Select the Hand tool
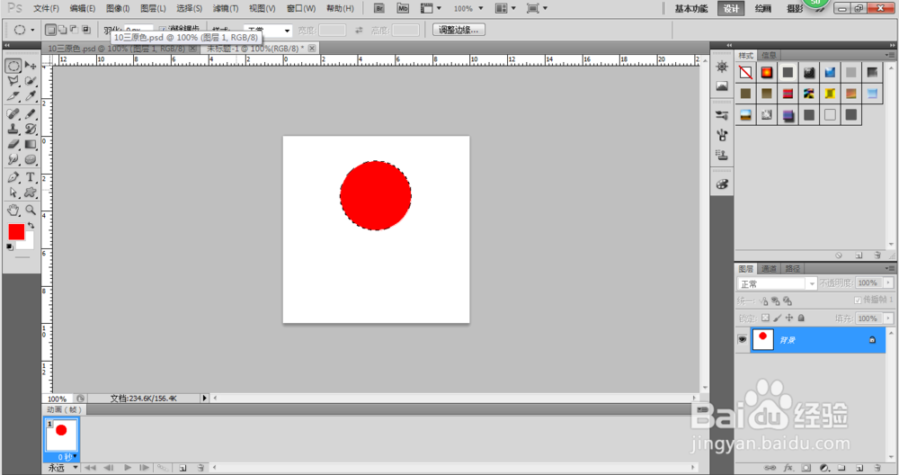This screenshot has width=899, height=475. (x=13, y=210)
